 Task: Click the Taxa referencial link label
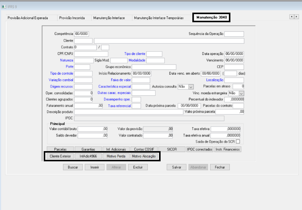pyautogui.click(x=119, y=106)
